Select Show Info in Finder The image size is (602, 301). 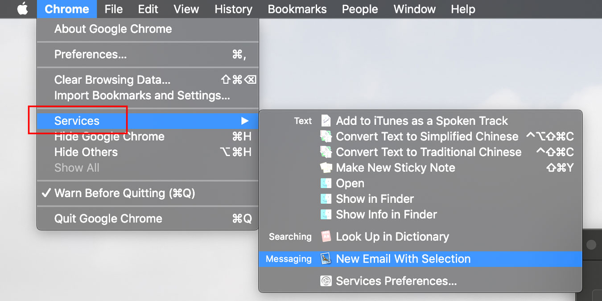(x=386, y=214)
